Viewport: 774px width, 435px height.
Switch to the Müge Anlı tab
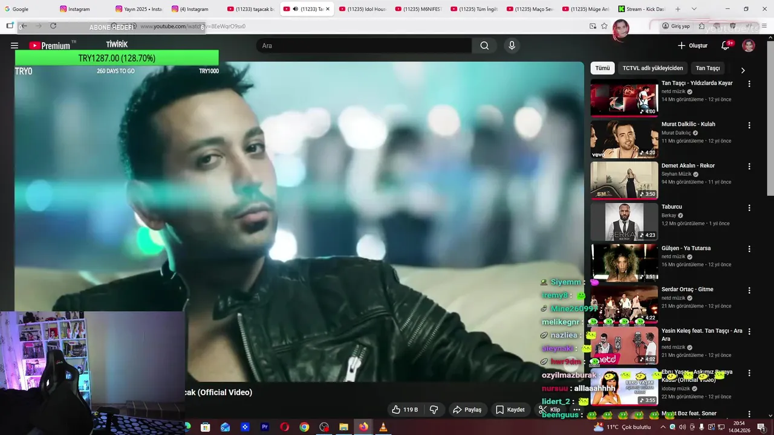pos(585,9)
